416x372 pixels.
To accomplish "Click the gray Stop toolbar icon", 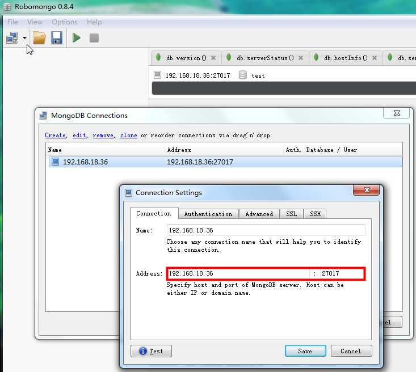I will (x=94, y=37).
